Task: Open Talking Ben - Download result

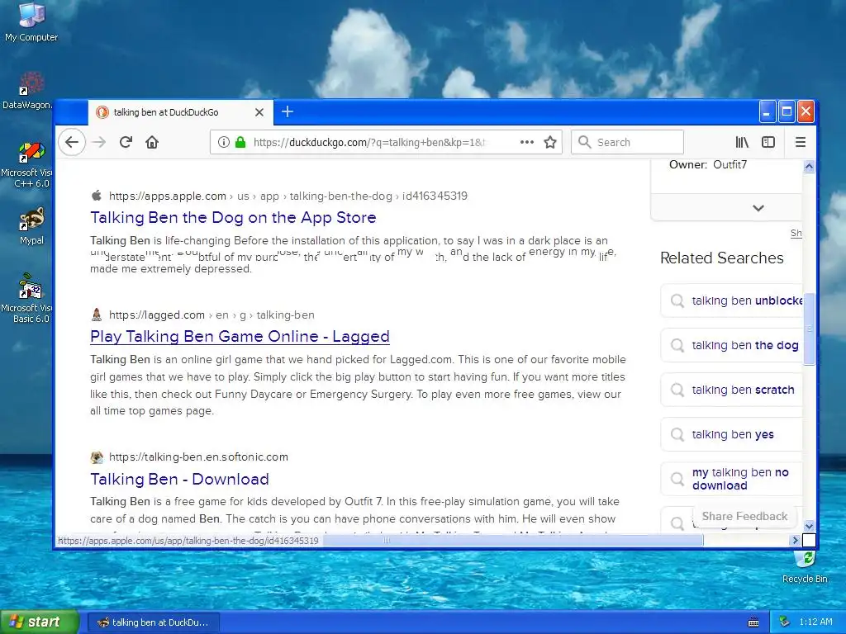Action: [x=179, y=479]
